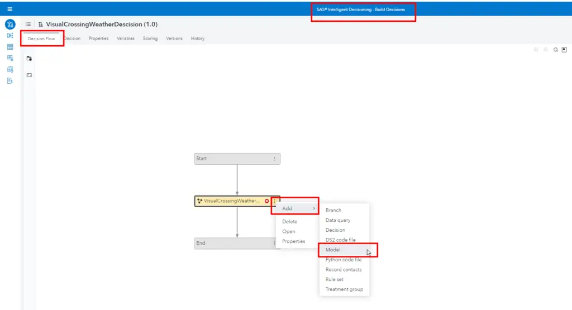The image size is (572, 310).
Task: Open the Start node options menu
Action: [274, 159]
